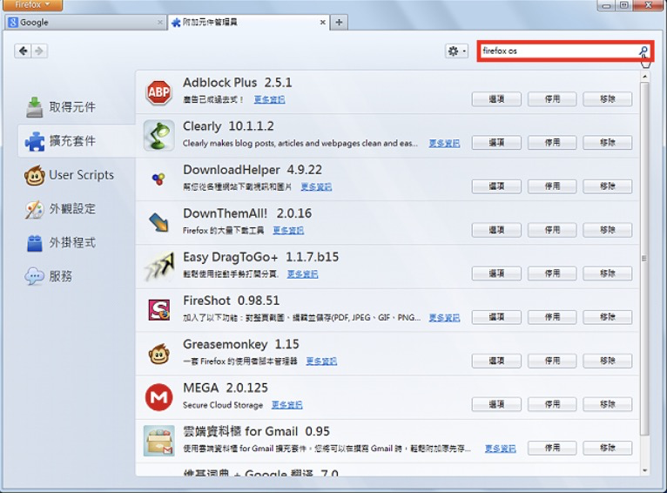Select the Greasemonkey 1.15 title text

[x=241, y=344]
